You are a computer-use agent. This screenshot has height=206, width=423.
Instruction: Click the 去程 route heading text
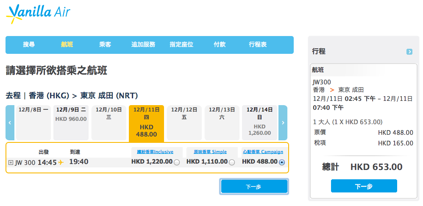coord(72,95)
